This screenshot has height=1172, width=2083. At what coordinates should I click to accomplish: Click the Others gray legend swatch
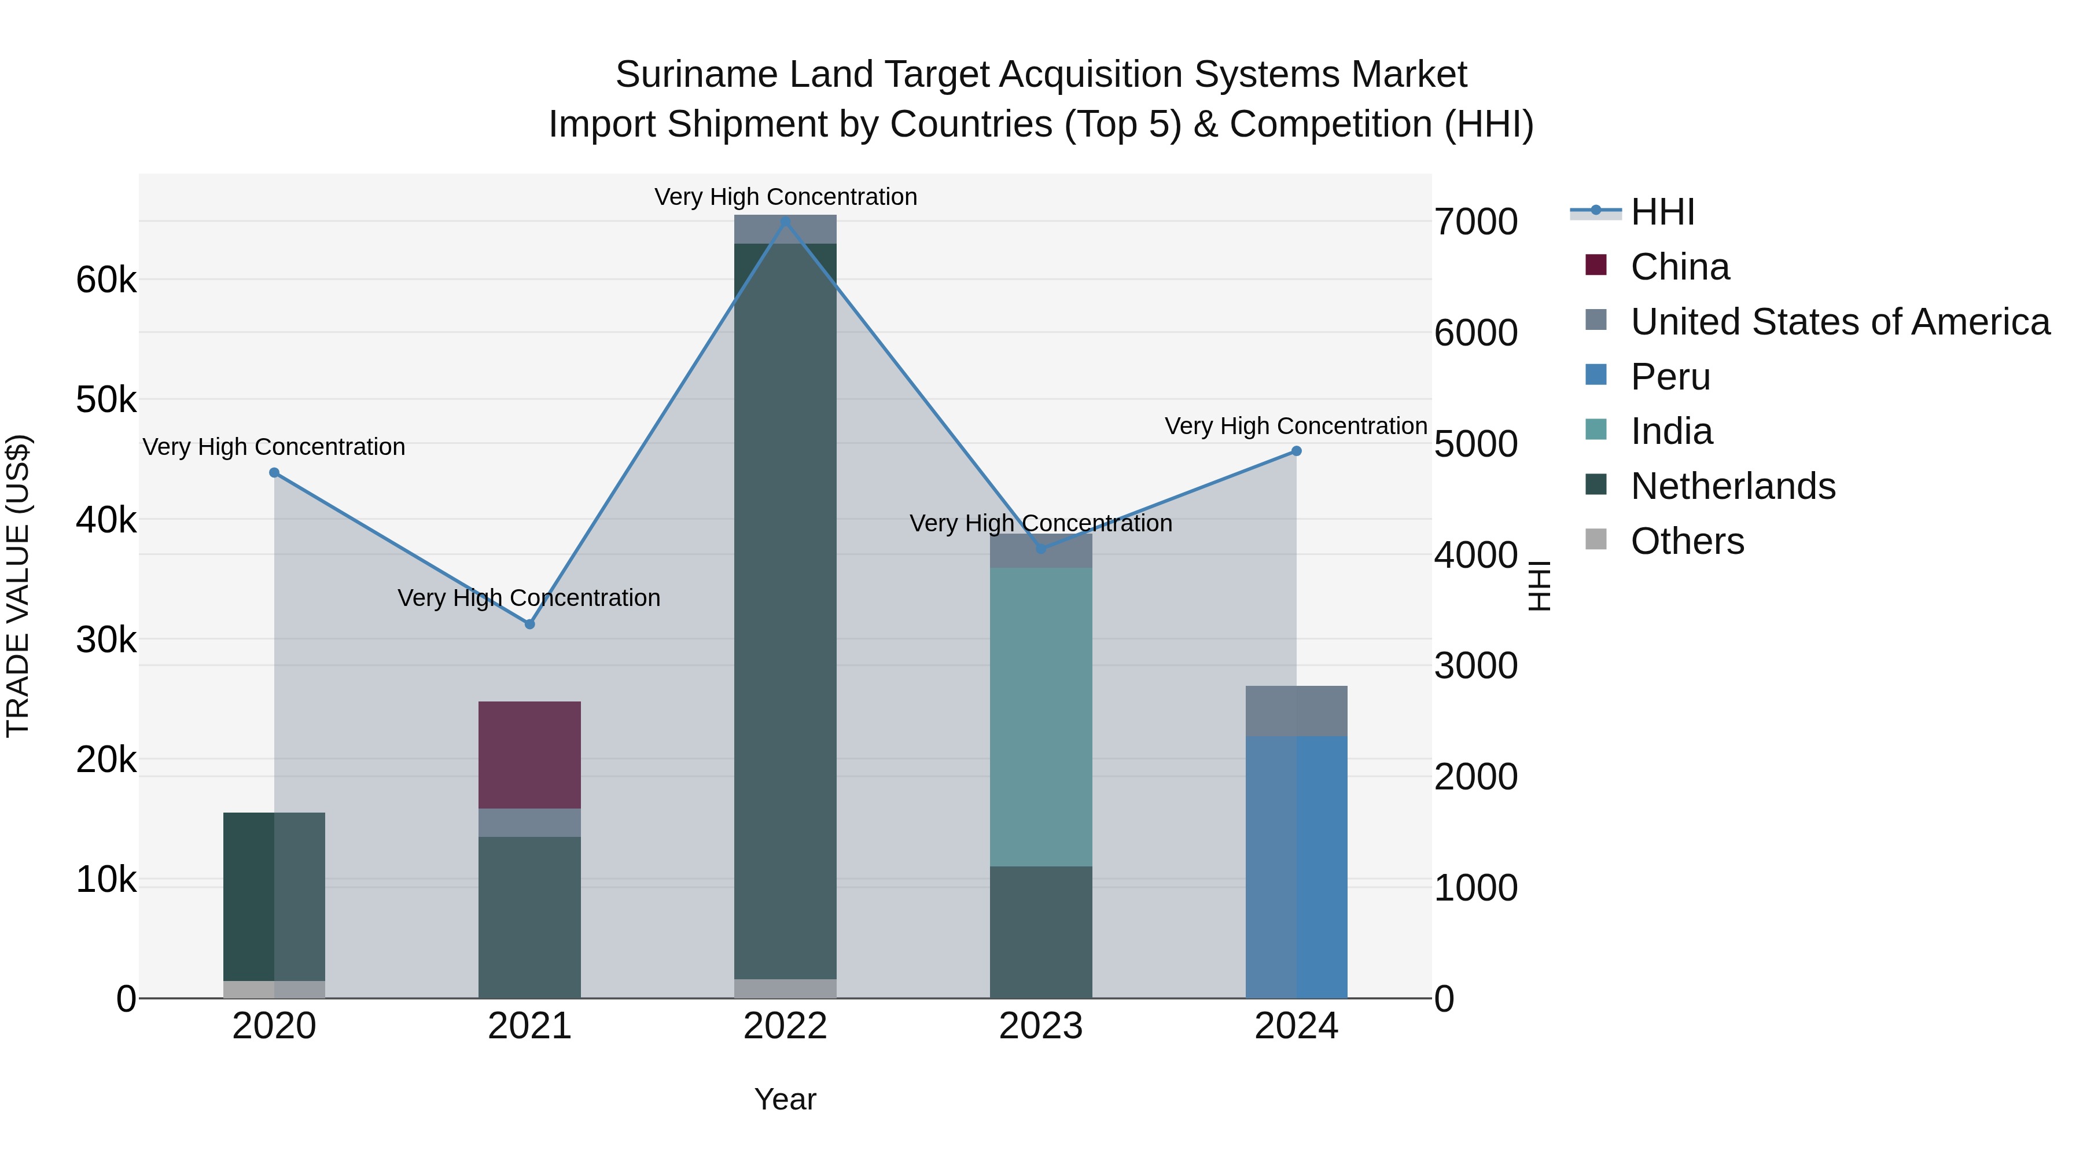point(1596,539)
